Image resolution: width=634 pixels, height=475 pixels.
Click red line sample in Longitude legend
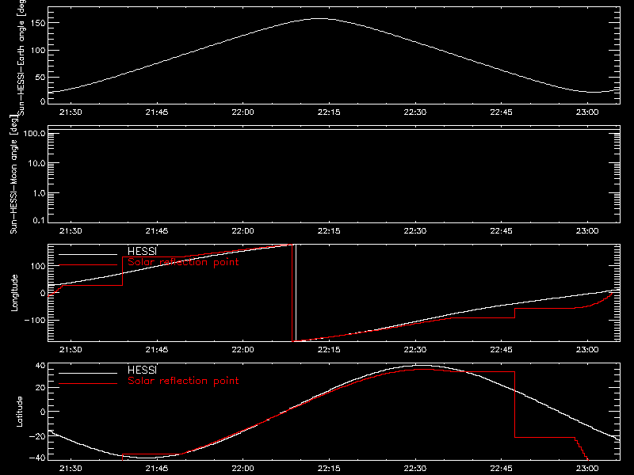pos(88,265)
